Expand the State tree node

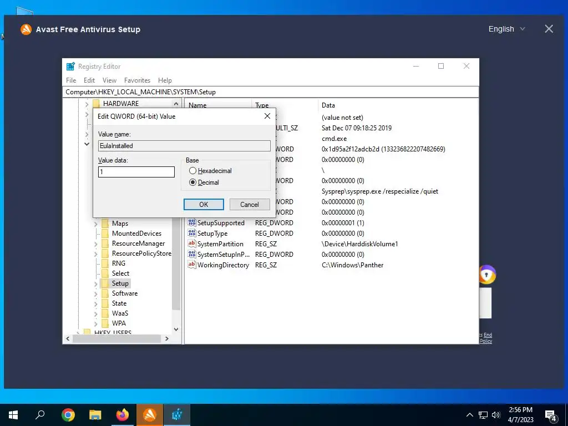point(95,303)
